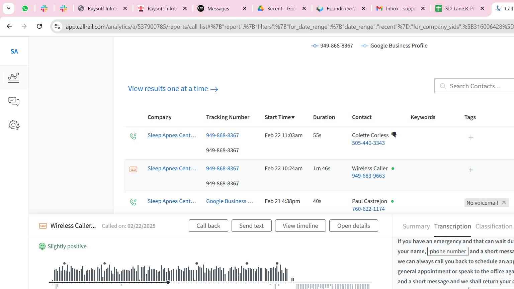
Task: Open Sleep Apnea Cent link, Feb 22 10:24am
Action: [172, 168]
